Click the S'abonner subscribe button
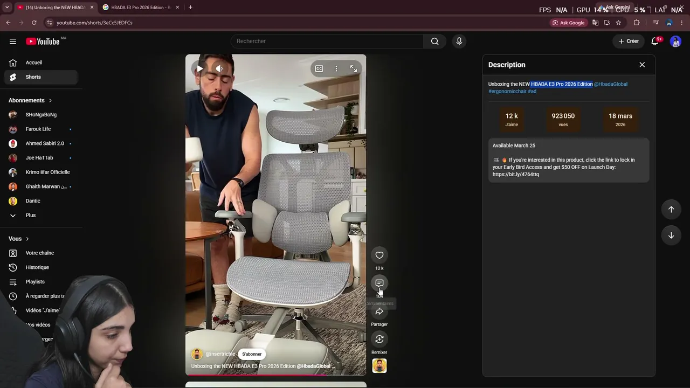The image size is (690, 388). point(252,354)
